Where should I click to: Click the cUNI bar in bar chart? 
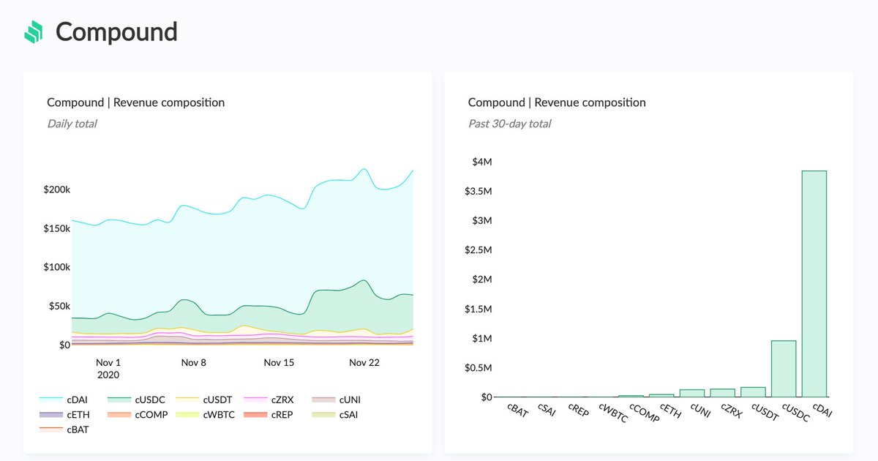pos(691,394)
